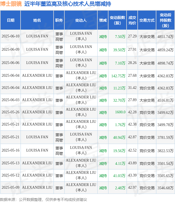175x202 pixels.
Task: Click the holdings value 3781.59万
Action: (166, 137)
